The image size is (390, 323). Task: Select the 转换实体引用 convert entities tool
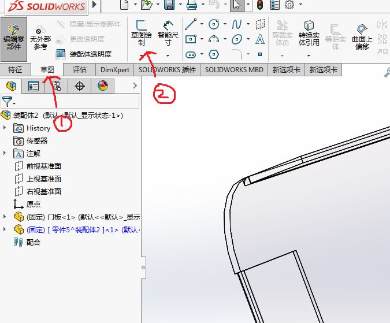click(309, 35)
